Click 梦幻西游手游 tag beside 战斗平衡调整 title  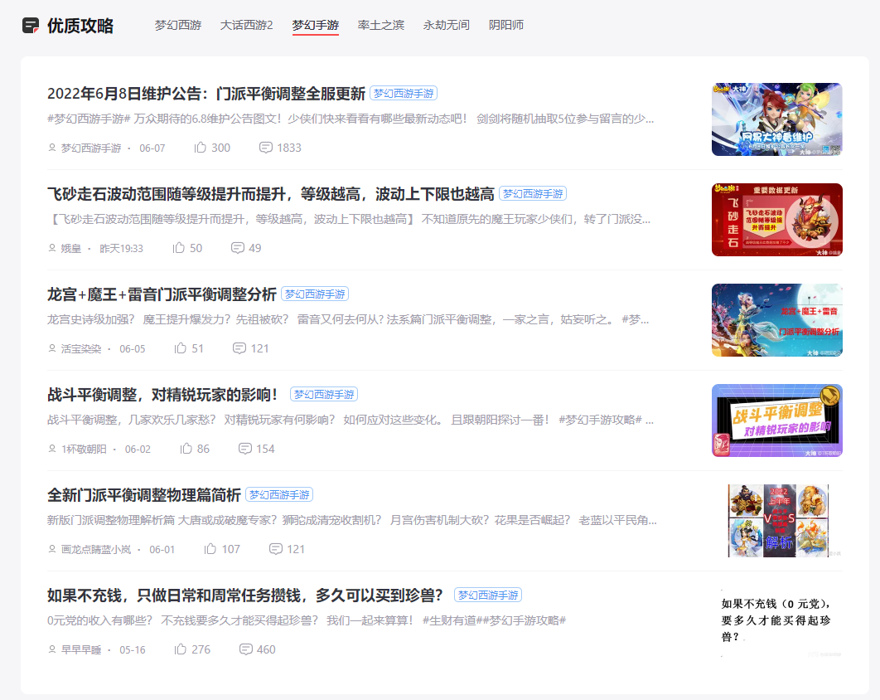click(x=324, y=395)
